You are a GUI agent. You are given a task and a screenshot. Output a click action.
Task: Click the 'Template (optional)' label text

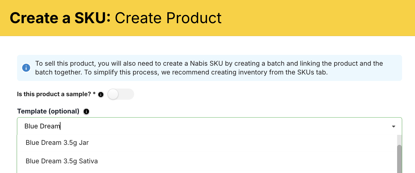pyautogui.click(x=48, y=111)
